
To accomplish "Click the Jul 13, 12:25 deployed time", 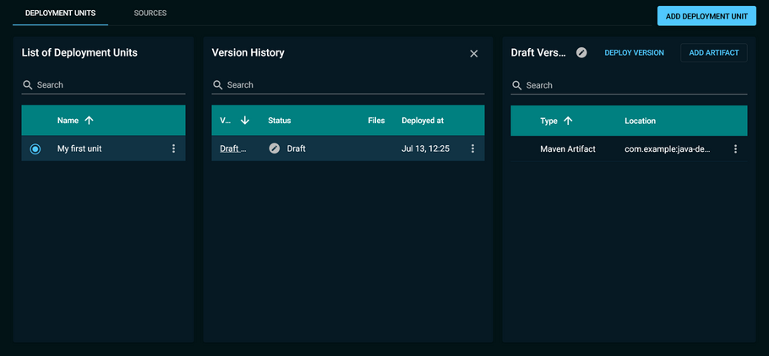I will pos(426,148).
